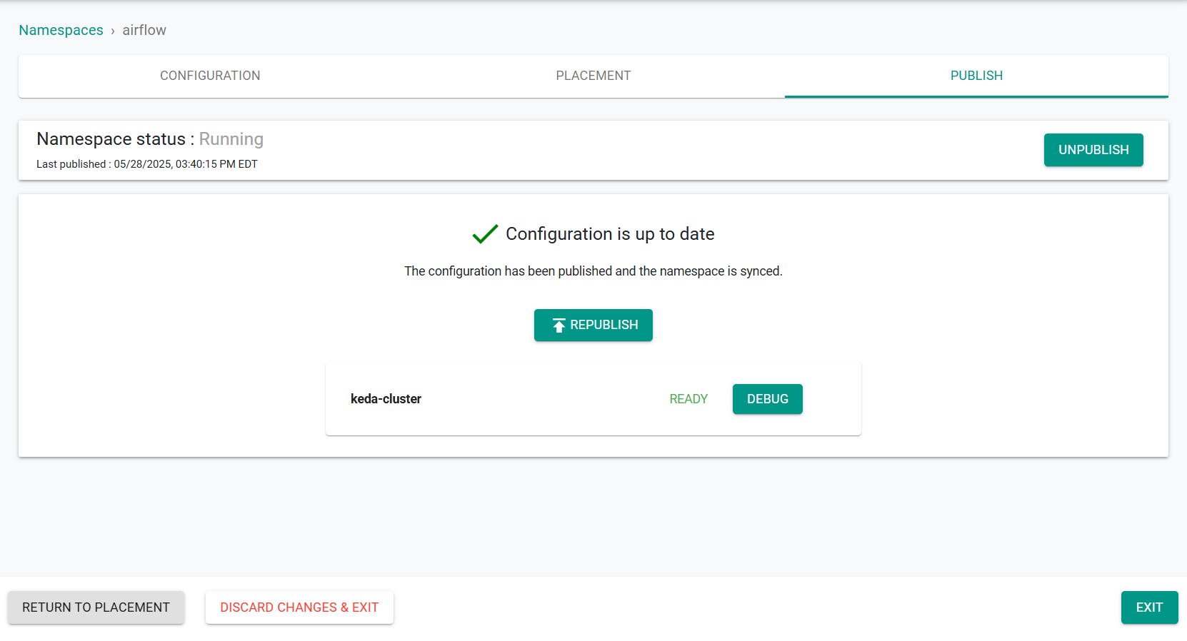Open the Namespaces breadcrumb link
The image size is (1187, 641).
pos(61,30)
